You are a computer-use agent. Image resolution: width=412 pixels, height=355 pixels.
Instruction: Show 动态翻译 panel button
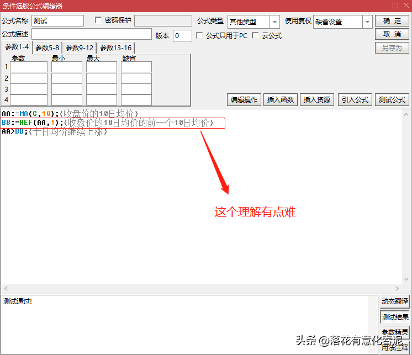click(395, 301)
